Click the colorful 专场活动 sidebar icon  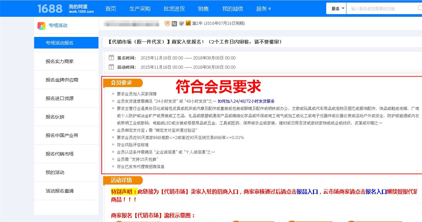point(42,26)
